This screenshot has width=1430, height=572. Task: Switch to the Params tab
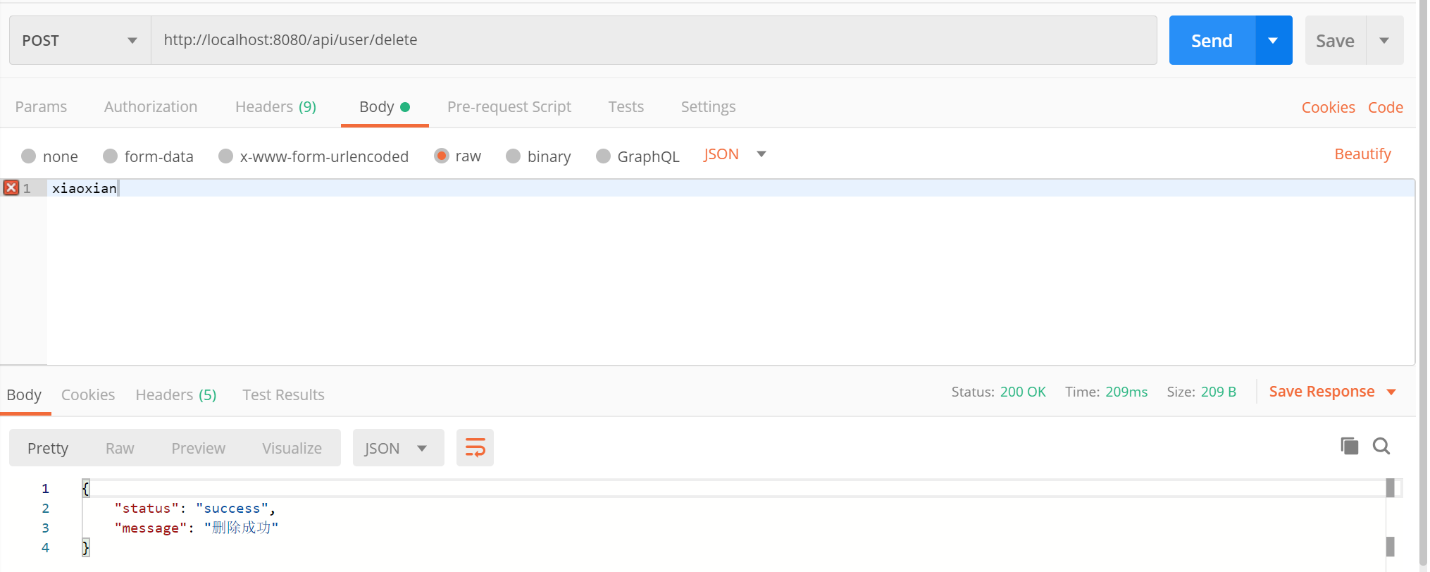[x=41, y=106]
